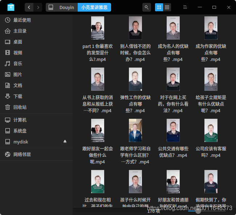Select the 对于在网上买药 video thumbnail
Image resolution: width=236 pixels, height=215 pixels.
coord(173,79)
